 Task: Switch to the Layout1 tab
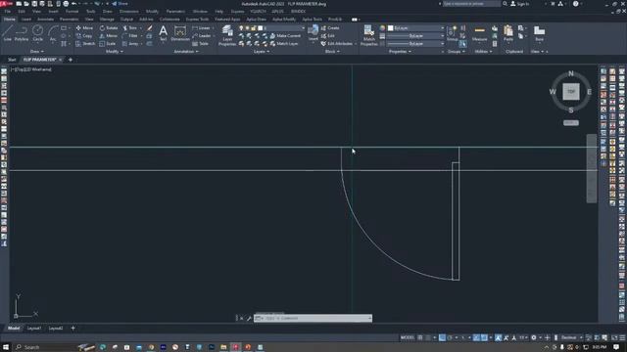coord(34,329)
